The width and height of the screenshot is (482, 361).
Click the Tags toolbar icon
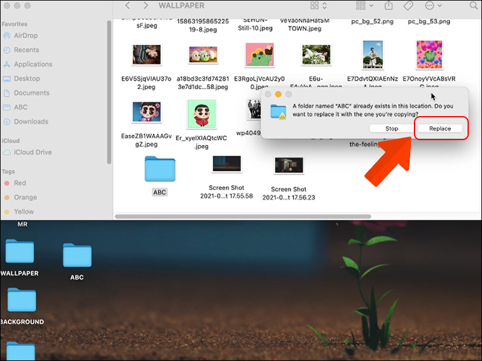pyautogui.click(x=408, y=5)
